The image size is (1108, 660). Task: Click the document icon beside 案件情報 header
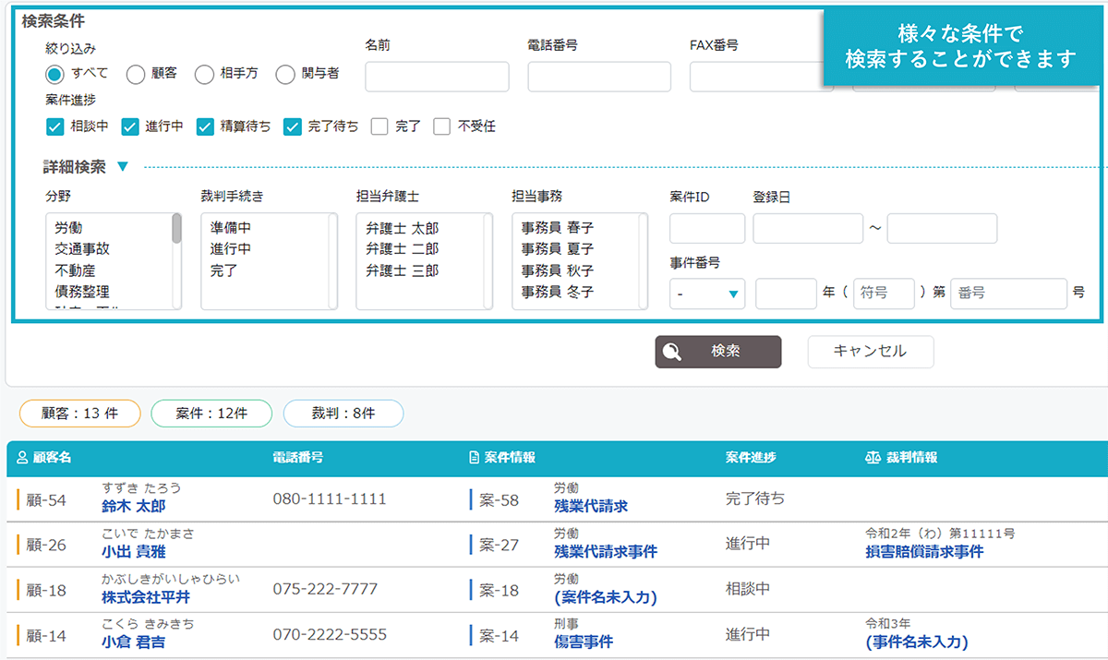tap(475, 457)
